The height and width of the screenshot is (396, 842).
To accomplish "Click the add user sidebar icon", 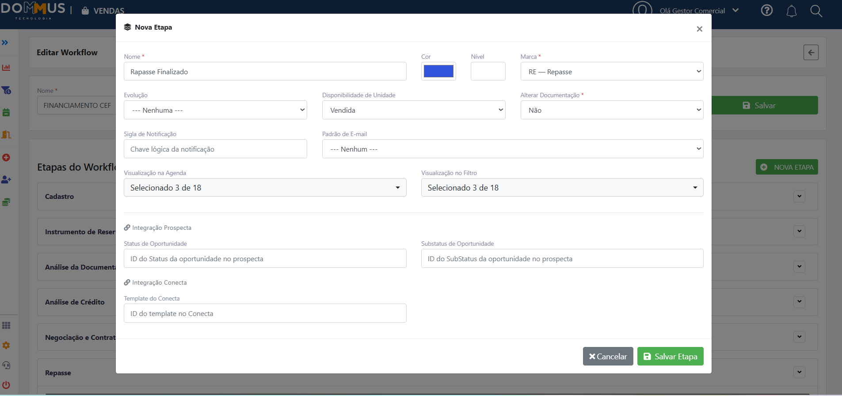I will click(x=6, y=179).
